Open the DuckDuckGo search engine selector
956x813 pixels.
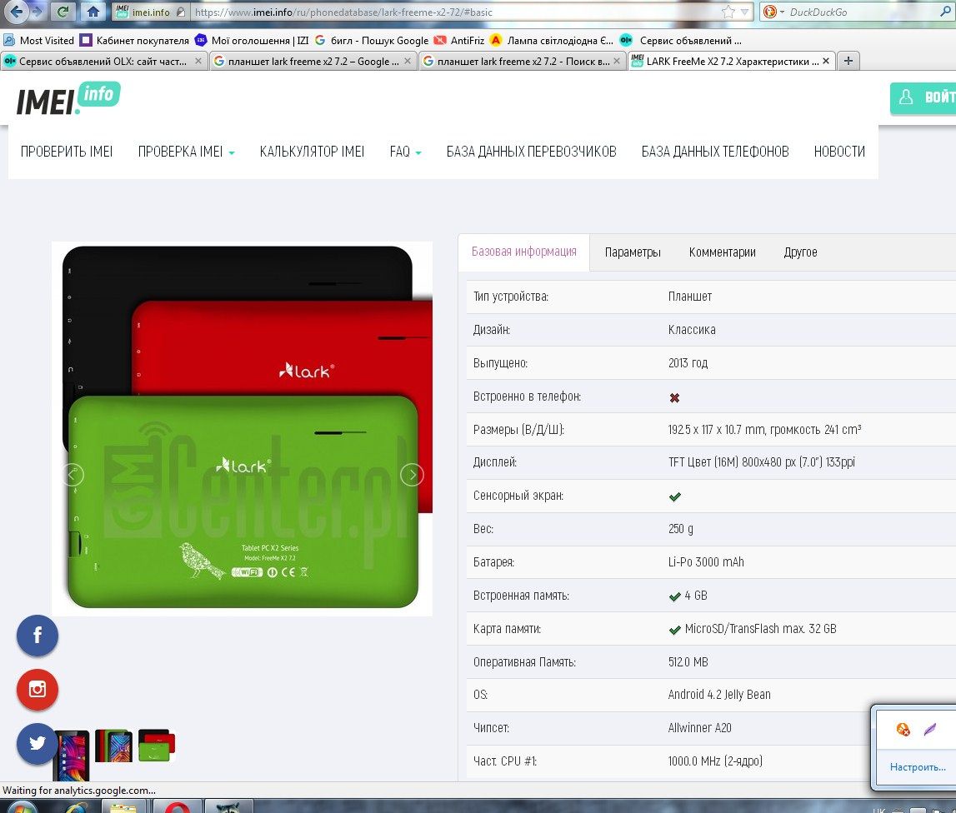click(x=773, y=12)
